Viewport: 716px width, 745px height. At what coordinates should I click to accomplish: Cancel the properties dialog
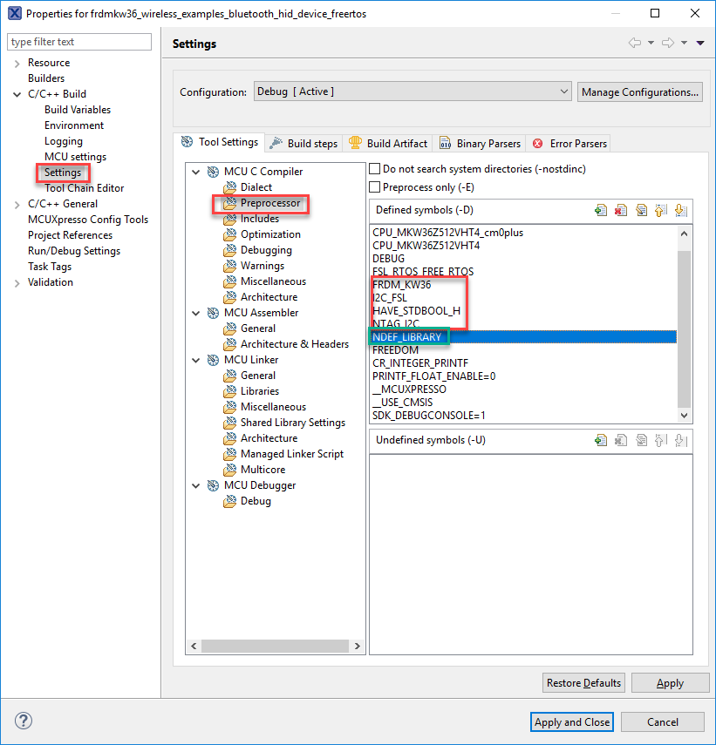[662, 721]
